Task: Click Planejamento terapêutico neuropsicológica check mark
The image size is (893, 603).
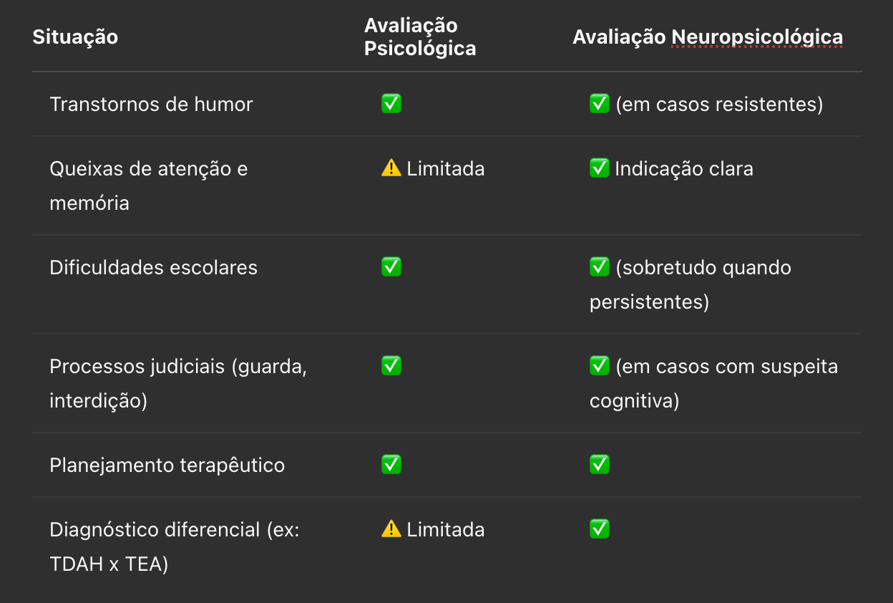Action: 600,465
